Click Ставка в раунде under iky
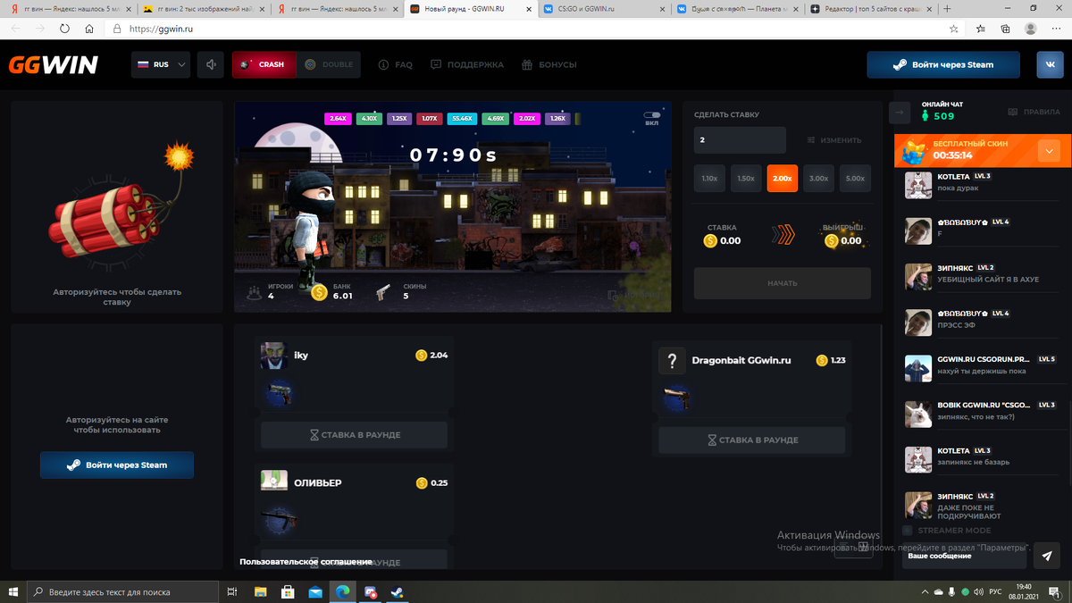Image resolution: width=1072 pixels, height=603 pixels. 355,435
